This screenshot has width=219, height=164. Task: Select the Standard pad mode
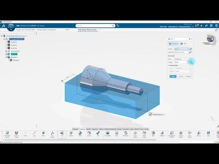(173, 44)
